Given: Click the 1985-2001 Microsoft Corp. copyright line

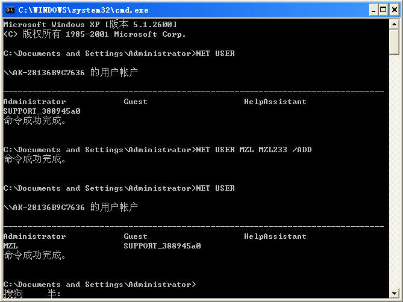Looking at the screenshot, I should (x=95, y=34).
